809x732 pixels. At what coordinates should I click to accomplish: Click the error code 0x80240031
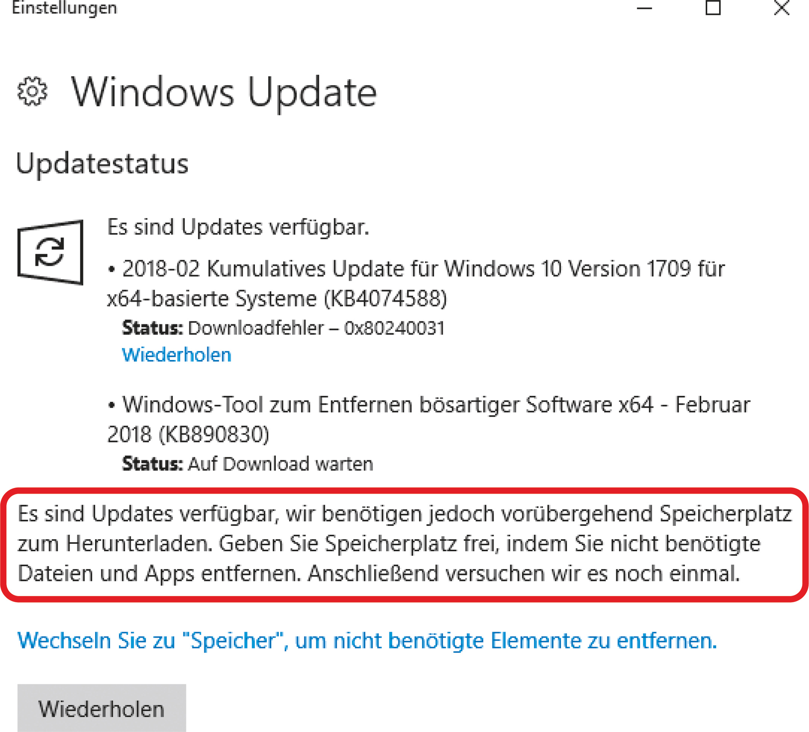click(x=394, y=328)
